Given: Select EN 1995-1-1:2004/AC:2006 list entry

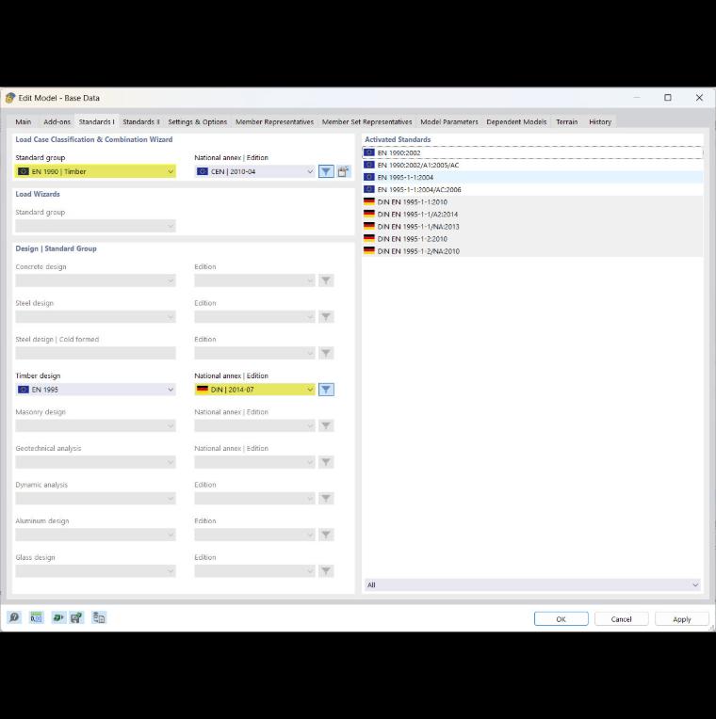Looking at the screenshot, I should 532,189.
